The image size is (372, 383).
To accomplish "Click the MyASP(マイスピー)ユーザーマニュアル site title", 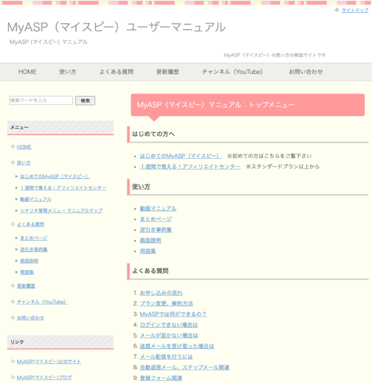I will coord(116,27).
